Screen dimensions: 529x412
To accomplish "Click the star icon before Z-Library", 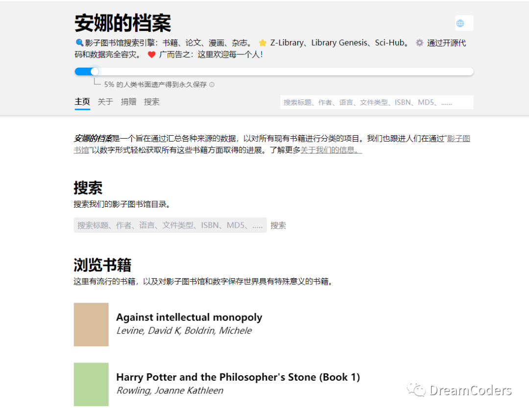I will click(x=263, y=43).
